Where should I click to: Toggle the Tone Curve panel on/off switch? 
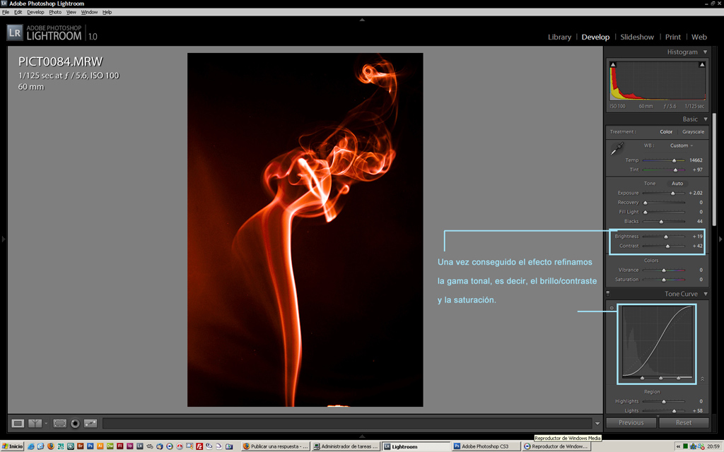608,293
